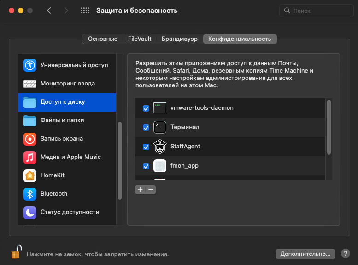Open the FileVault tab
The width and height of the screenshot is (358, 265).
140,39
